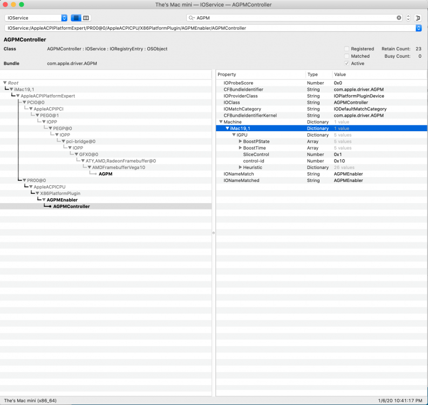Expand the Heuristic dictionary
428x405 pixels.
tap(240, 167)
